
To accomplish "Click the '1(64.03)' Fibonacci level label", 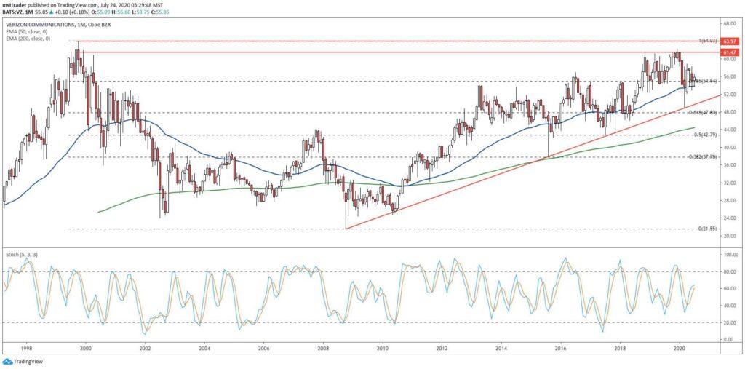I will [709, 41].
